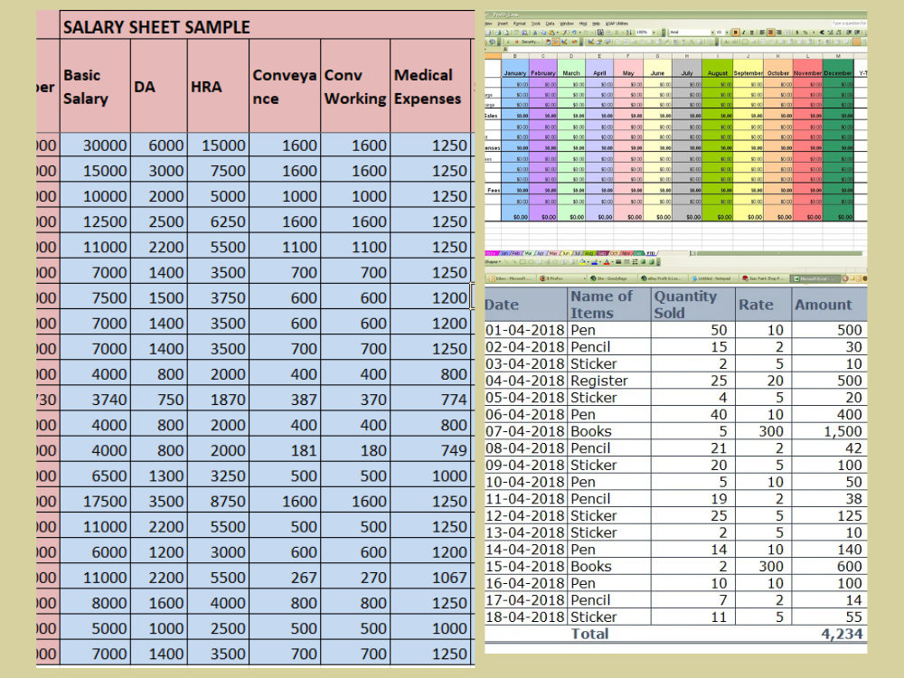Viewport: 904px width, 678px height.
Task: Select the Register item cell
Action: (x=609, y=381)
